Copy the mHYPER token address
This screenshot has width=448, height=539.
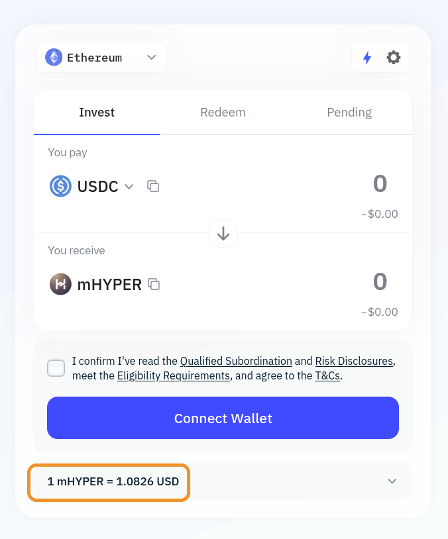(x=154, y=284)
